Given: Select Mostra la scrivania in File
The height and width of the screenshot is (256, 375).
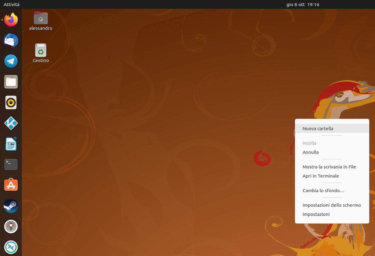Looking at the screenshot, I should 332,167.
